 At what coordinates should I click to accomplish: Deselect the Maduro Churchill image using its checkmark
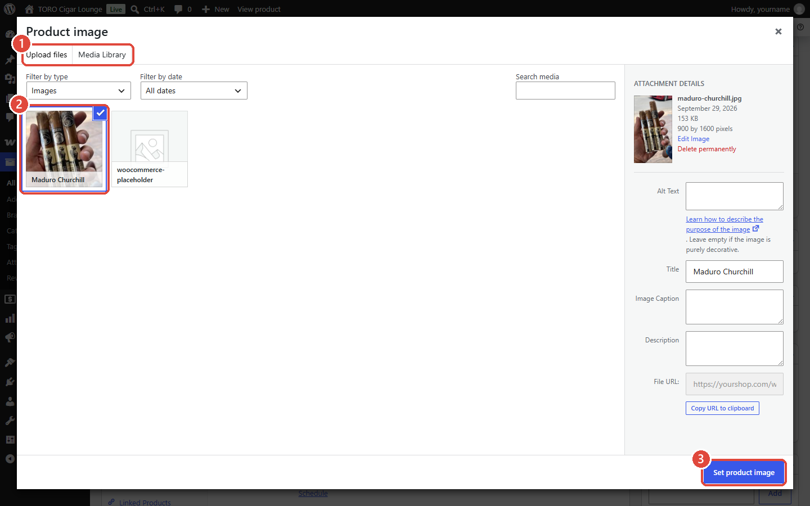click(100, 113)
